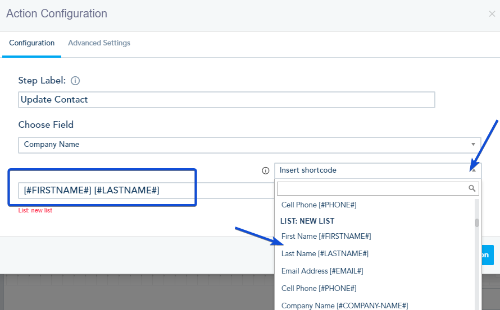Image resolution: width=500 pixels, height=310 pixels.
Task: Close the Action Configuration dialog
Action: pos(492,14)
